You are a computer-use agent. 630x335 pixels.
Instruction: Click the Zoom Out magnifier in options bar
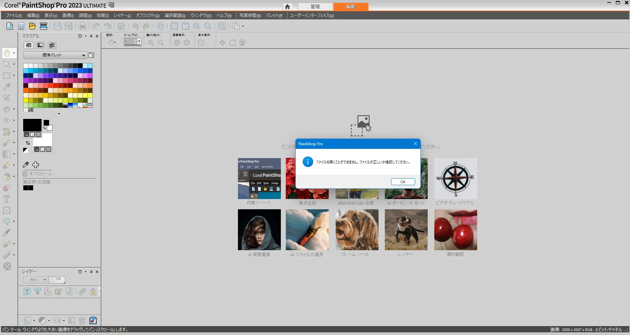tap(151, 43)
